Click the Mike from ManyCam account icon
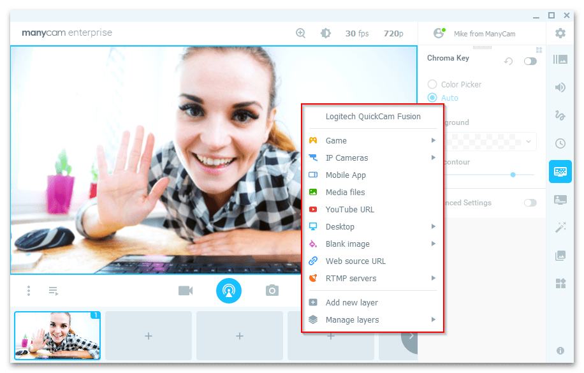584x373 pixels. coord(439,33)
